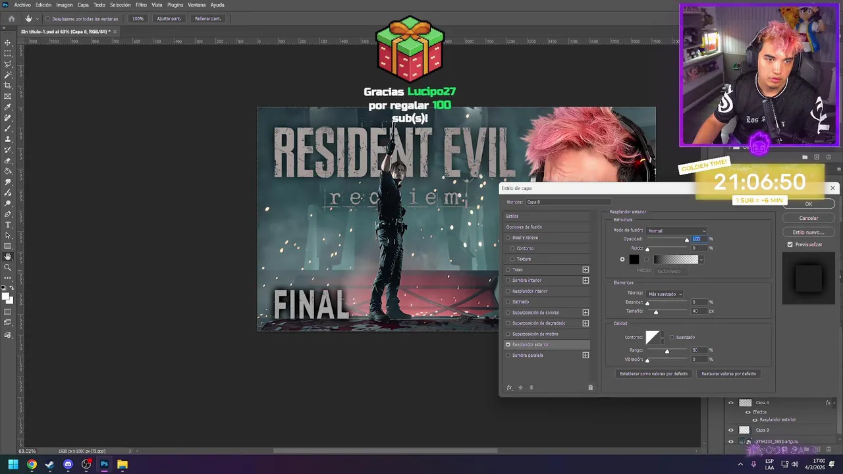Click Establecer como valores por defecto

(x=653, y=374)
